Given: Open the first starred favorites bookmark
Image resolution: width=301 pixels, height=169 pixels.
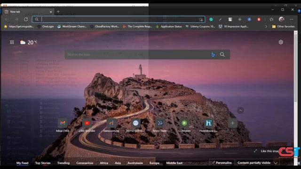Looking at the screenshot, I should point(19,26).
